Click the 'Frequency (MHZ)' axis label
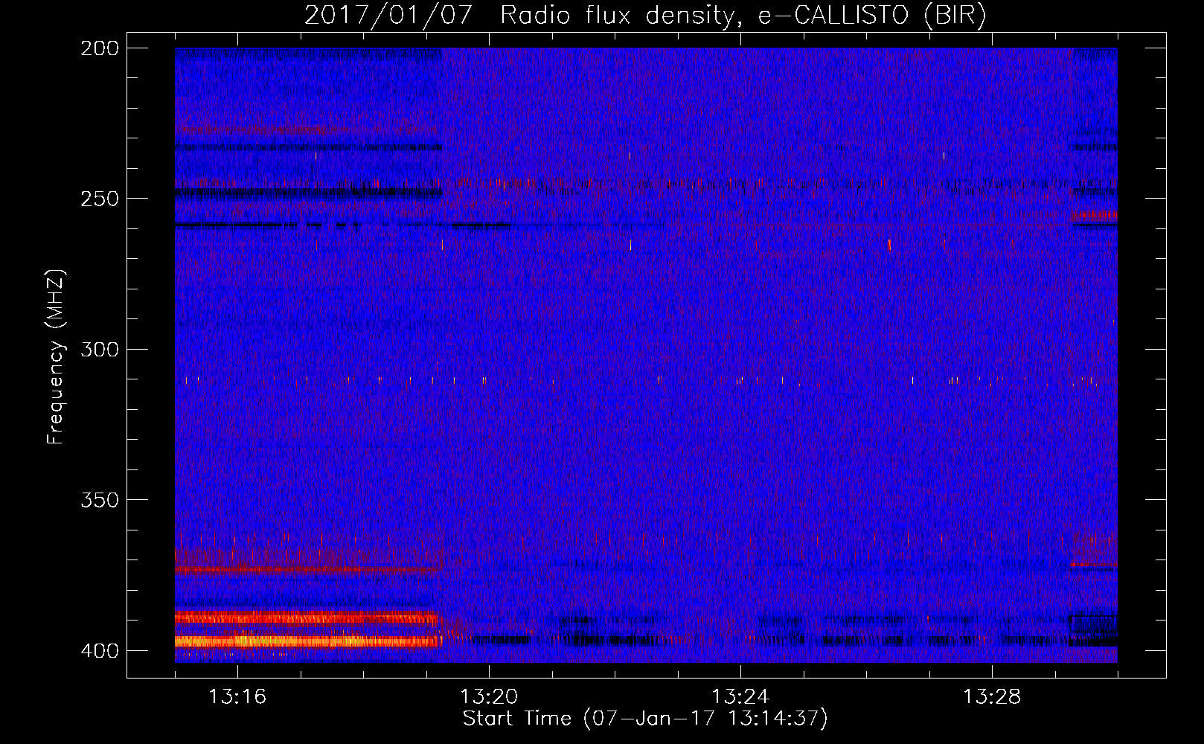This screenshot has height=744, width=1204. point(56,356)
